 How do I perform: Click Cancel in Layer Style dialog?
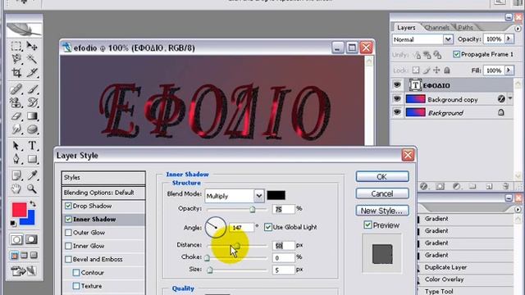tap(382, 193)
